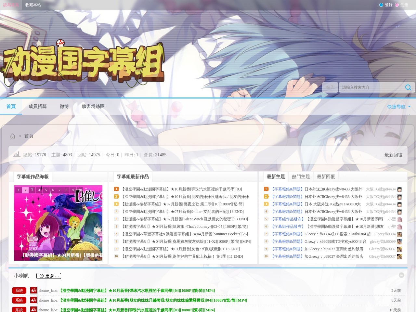The width and height of the screenshot is (416, 312).
Task: Click the 更多 button next to 小喇叭
Action: [x=49, y=276]
